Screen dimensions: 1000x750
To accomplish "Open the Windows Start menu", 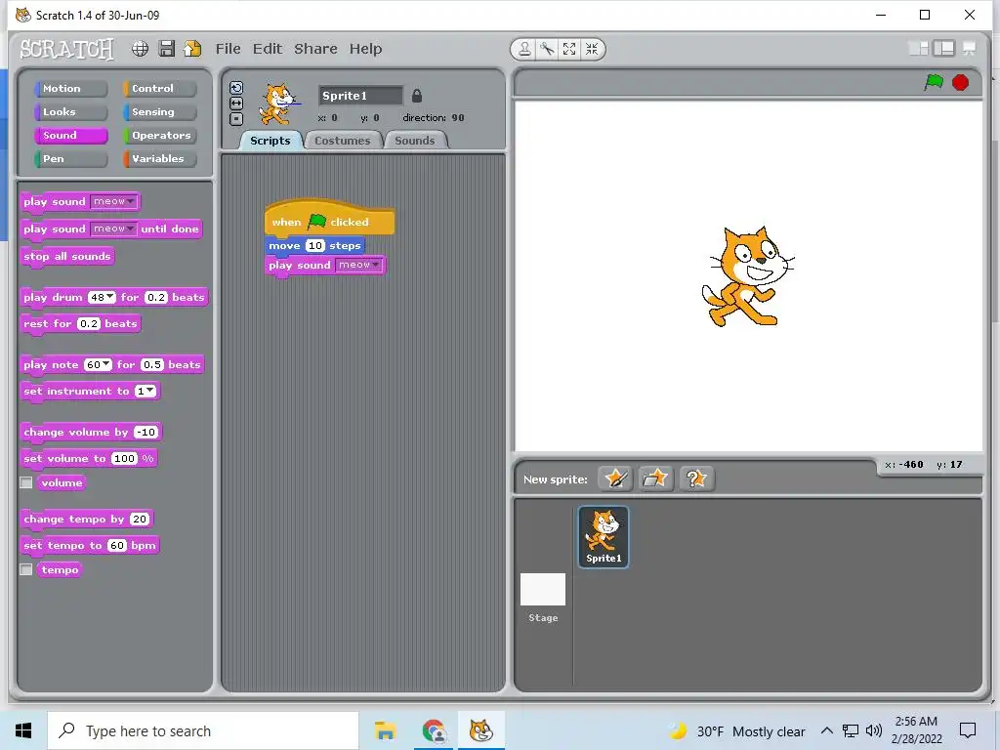I will click(x=23, y=730).
